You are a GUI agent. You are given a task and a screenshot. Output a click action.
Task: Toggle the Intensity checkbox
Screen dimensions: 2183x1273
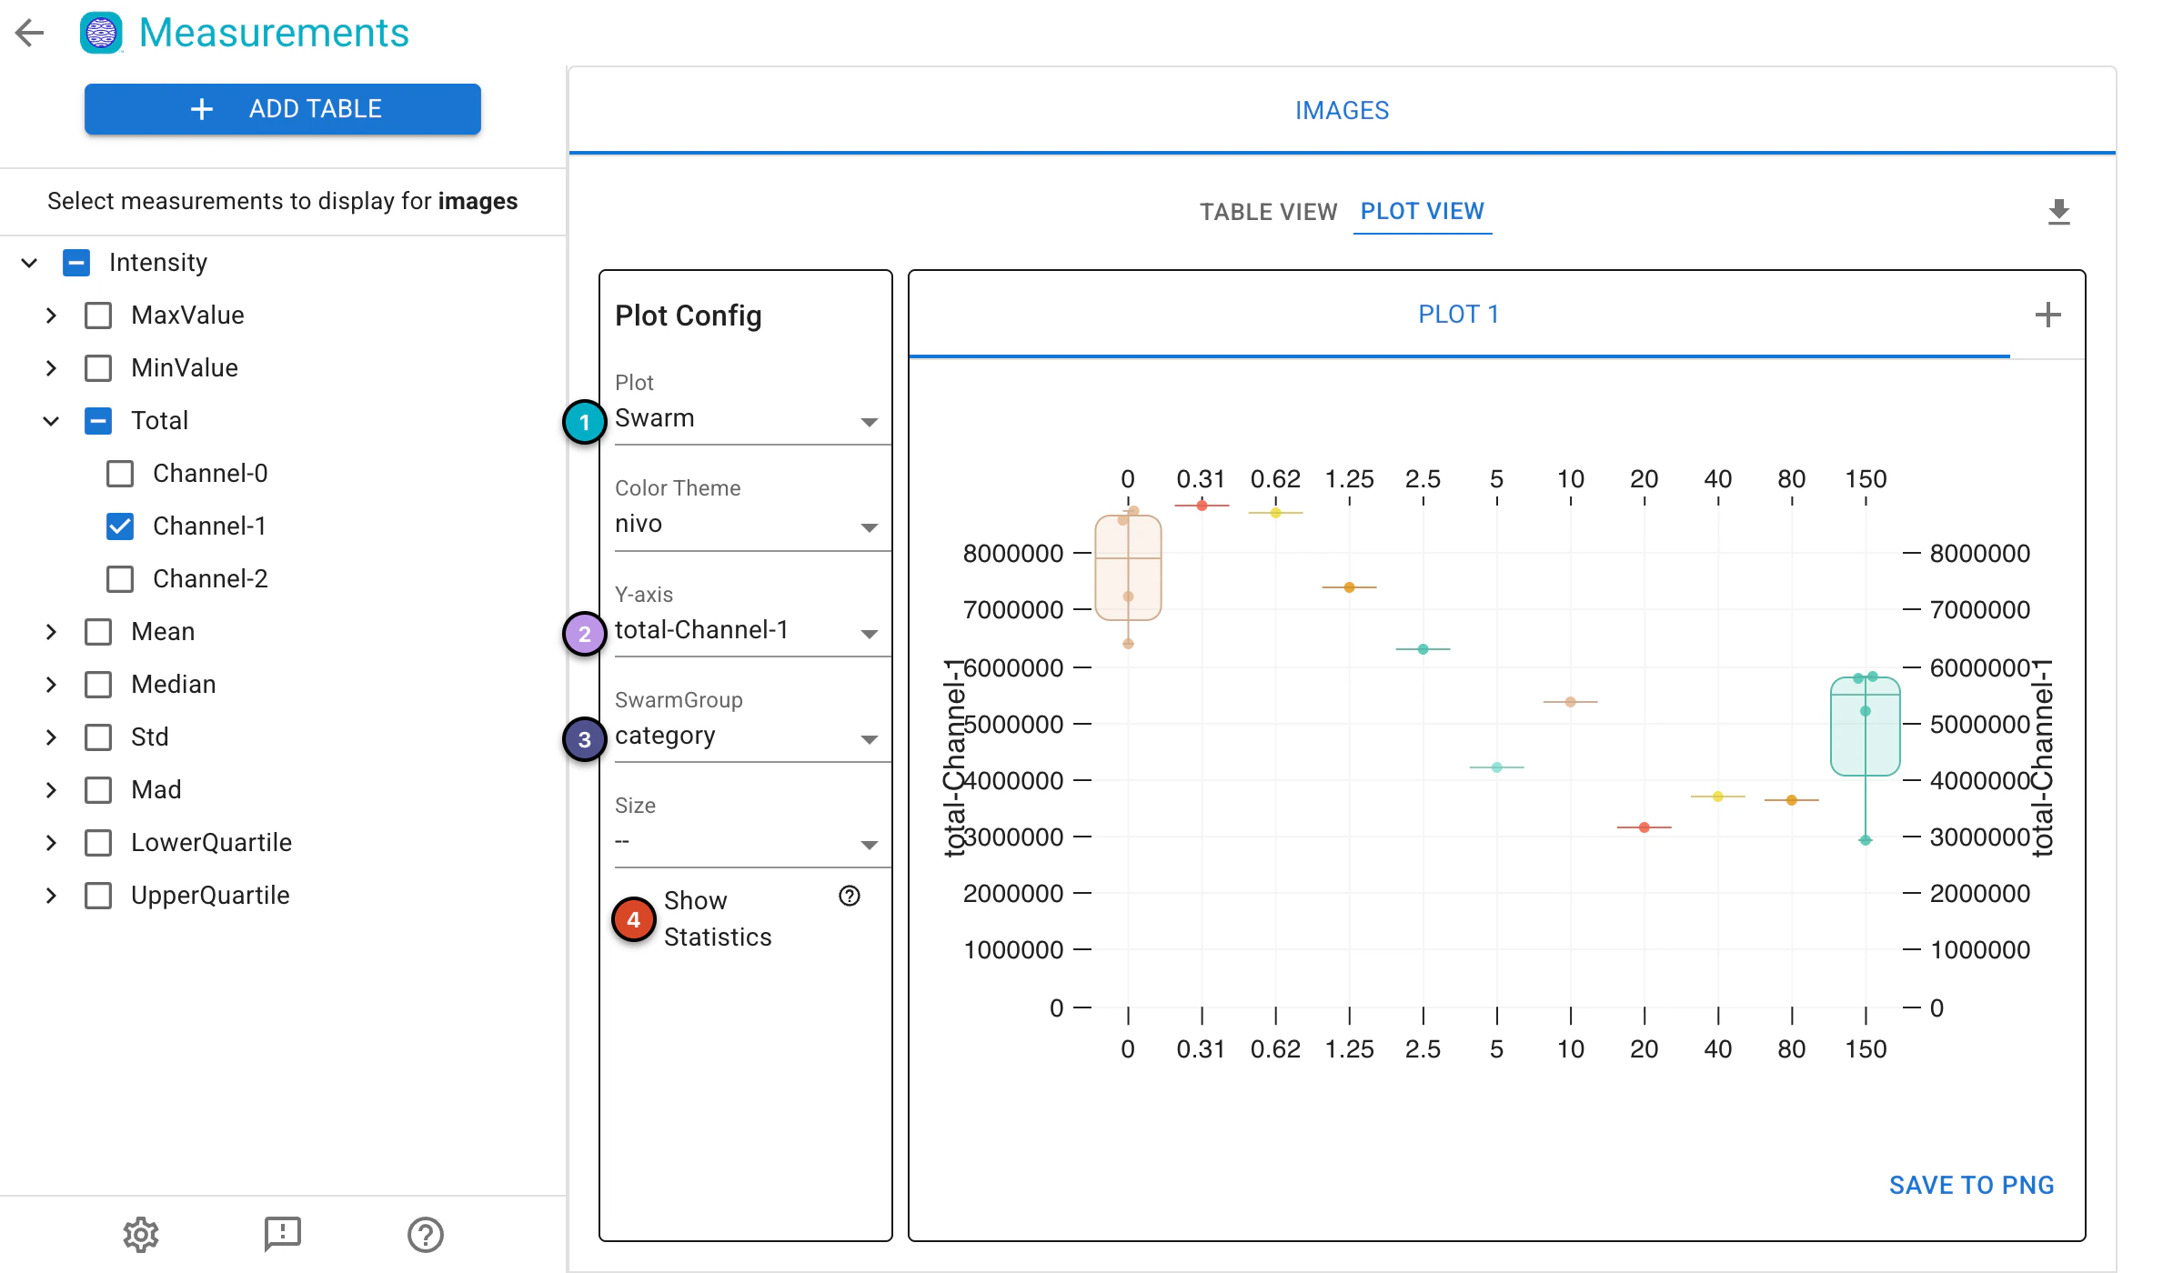pyautogui.click(x=76, y=263)
